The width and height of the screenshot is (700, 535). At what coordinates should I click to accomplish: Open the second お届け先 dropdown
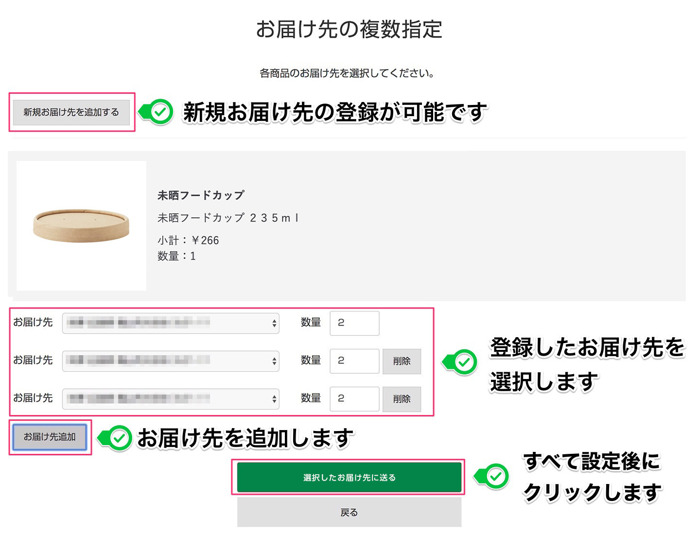(170, 361)
